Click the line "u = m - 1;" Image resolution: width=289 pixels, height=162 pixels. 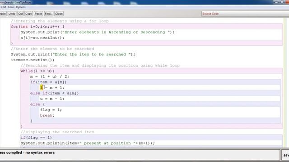pyautogui.click(x=52, y=99)
